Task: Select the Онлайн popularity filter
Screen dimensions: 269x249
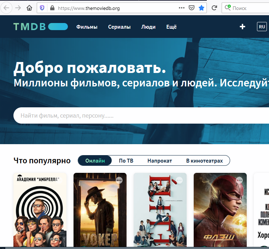Action: tap(95, 160)
